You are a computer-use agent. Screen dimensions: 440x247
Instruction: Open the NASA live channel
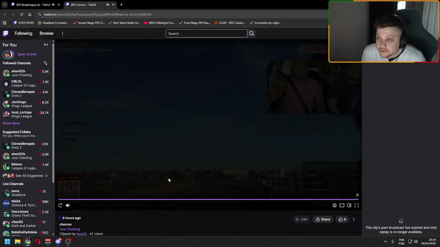(x=26, y=203)
